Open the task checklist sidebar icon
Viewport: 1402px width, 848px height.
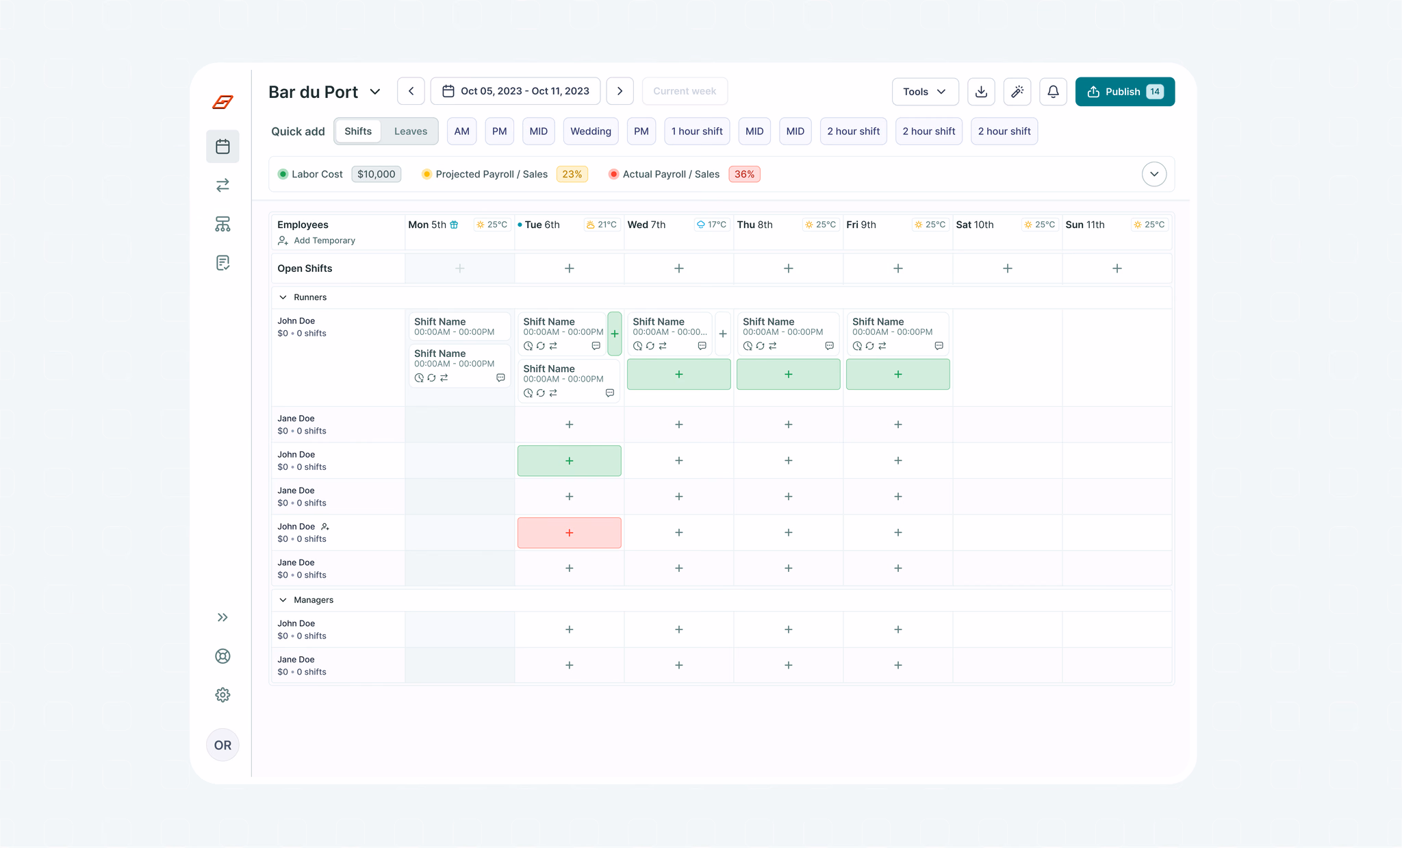click(222, 263)
